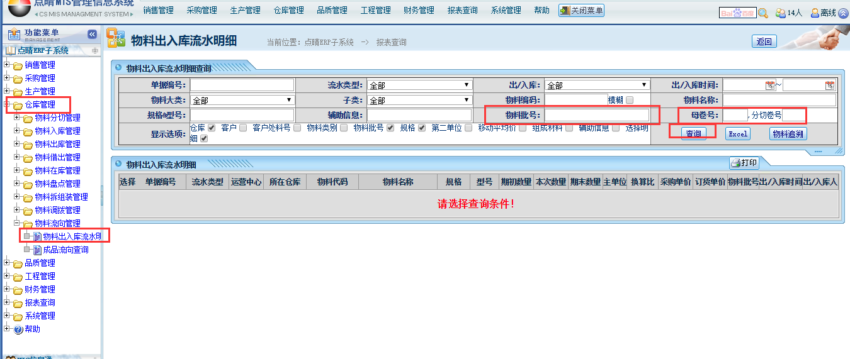Click the 查询 query button
Screen dimensions: 850x359
[x=693, y=133]
